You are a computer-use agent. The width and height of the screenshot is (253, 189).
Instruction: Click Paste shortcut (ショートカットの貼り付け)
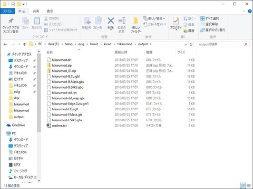61,30
